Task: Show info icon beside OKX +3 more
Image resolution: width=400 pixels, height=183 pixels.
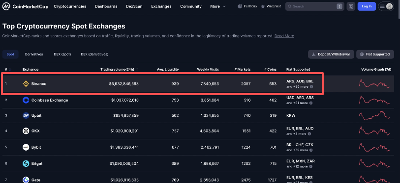Action: [x=309, y=134]
